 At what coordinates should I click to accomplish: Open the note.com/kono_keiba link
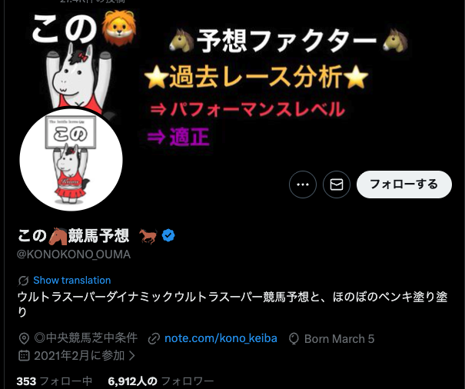click(x=221, y=338)
